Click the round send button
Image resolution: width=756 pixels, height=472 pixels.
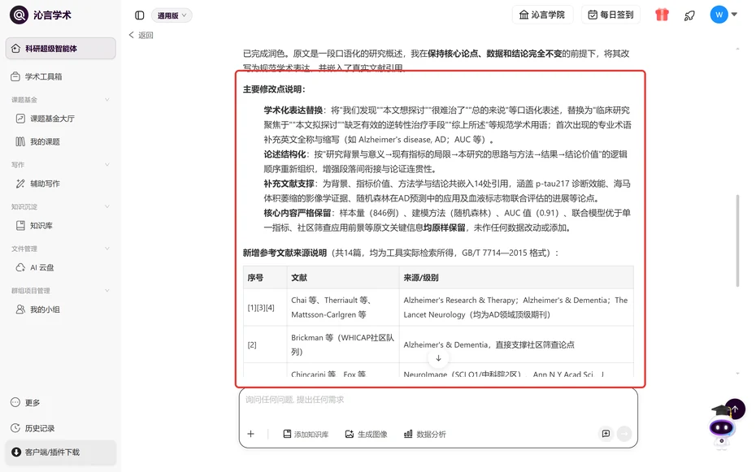coord(624,434)
